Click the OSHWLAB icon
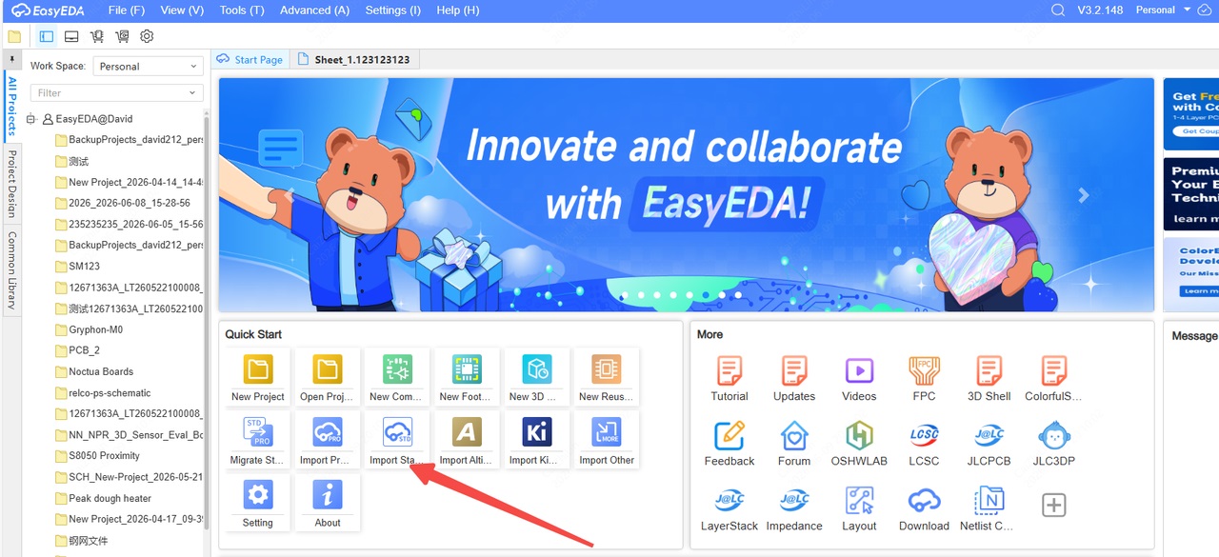The width and height of the screenshot is (1219, 557). (x=859, y=444)
